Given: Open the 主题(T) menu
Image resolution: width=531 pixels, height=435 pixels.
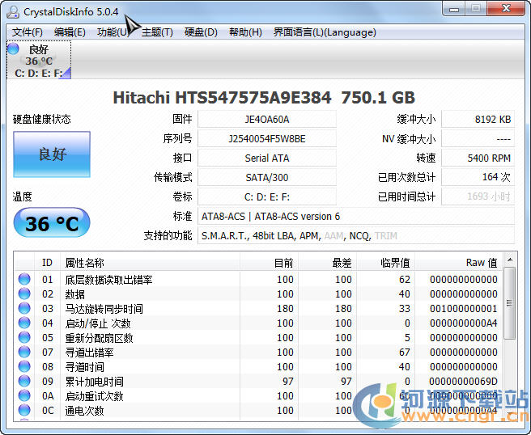Looking at the screenshot, I should pyautogui.click(x=157, y=32).
